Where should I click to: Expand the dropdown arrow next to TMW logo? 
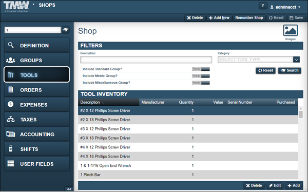coord(33,4)
